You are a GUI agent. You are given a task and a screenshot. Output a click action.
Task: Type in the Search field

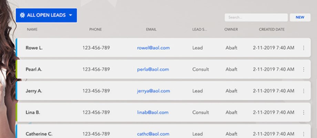[256, 17]
